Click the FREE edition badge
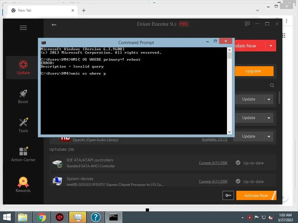This screenshot has width=298, height=223. (184, 24)
